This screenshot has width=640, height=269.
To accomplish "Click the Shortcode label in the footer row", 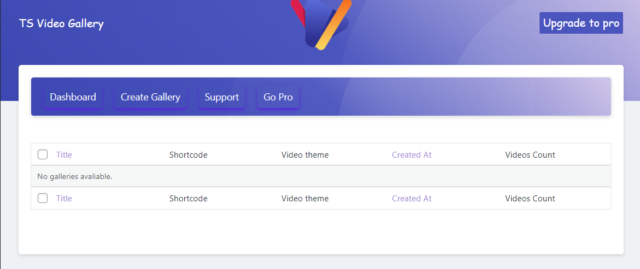I will click(189, 199).
